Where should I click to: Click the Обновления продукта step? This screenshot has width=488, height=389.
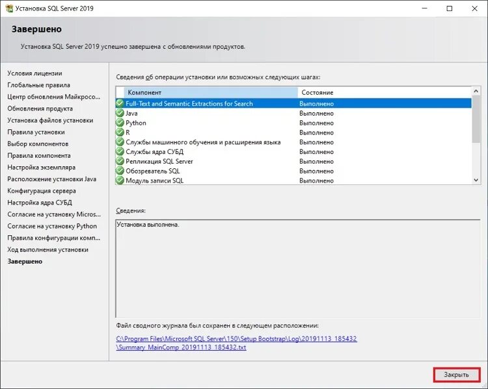40,108
